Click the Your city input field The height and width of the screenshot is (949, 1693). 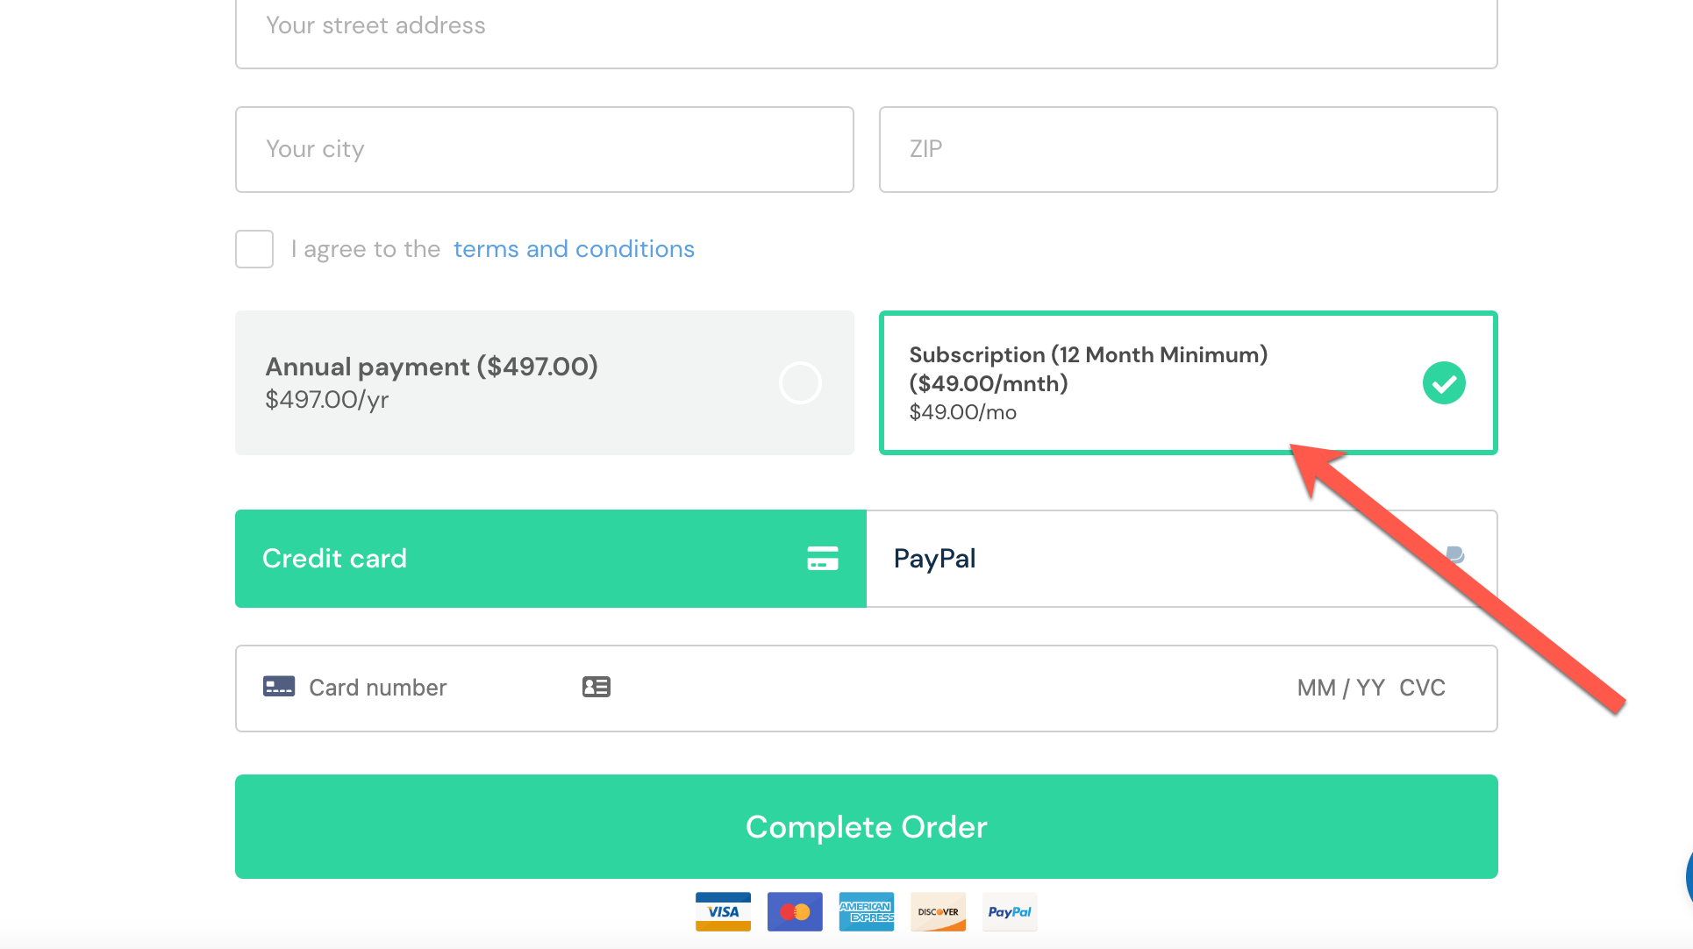pos(544,149)
